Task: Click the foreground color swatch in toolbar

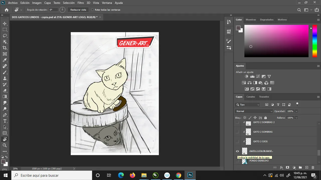Action: [4, 162]
